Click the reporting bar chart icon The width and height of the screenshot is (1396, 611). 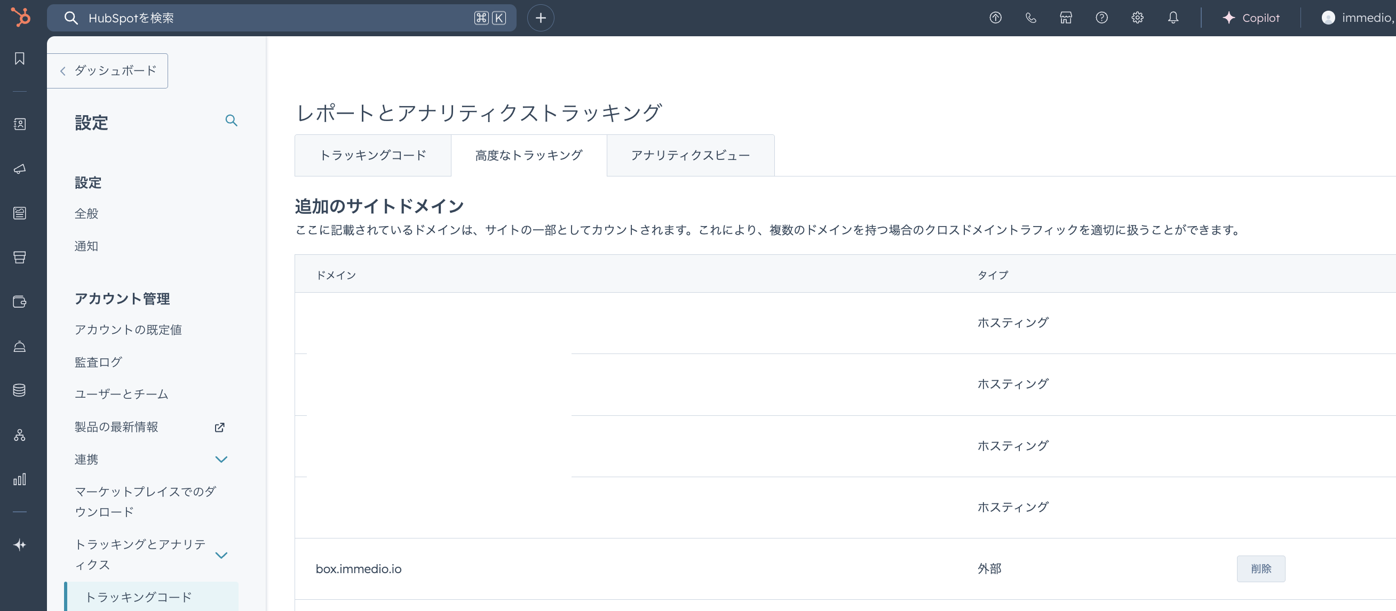[x=20, y=479]
